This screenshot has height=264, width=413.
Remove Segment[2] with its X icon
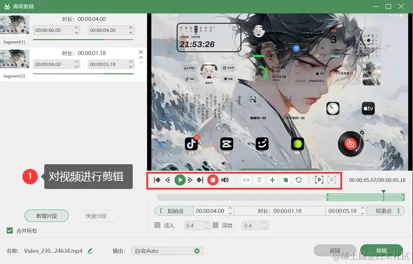(x=141, y=52)
